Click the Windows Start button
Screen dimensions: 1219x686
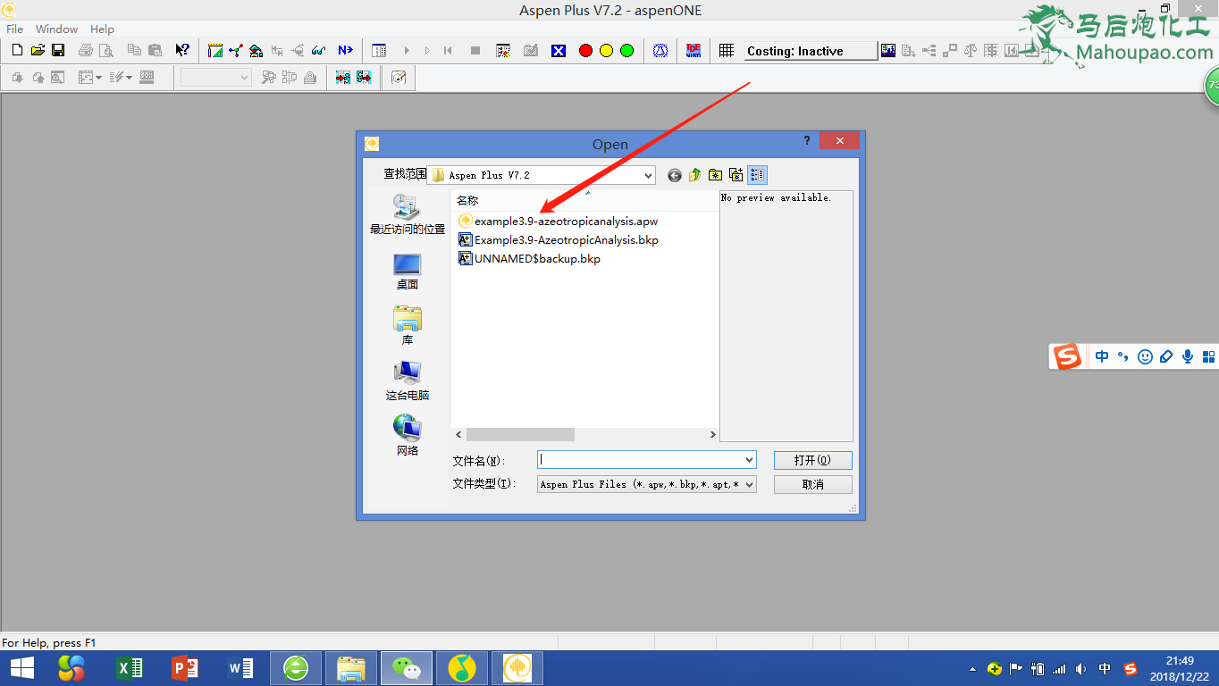pyautogui.click(x=22, y=668)
